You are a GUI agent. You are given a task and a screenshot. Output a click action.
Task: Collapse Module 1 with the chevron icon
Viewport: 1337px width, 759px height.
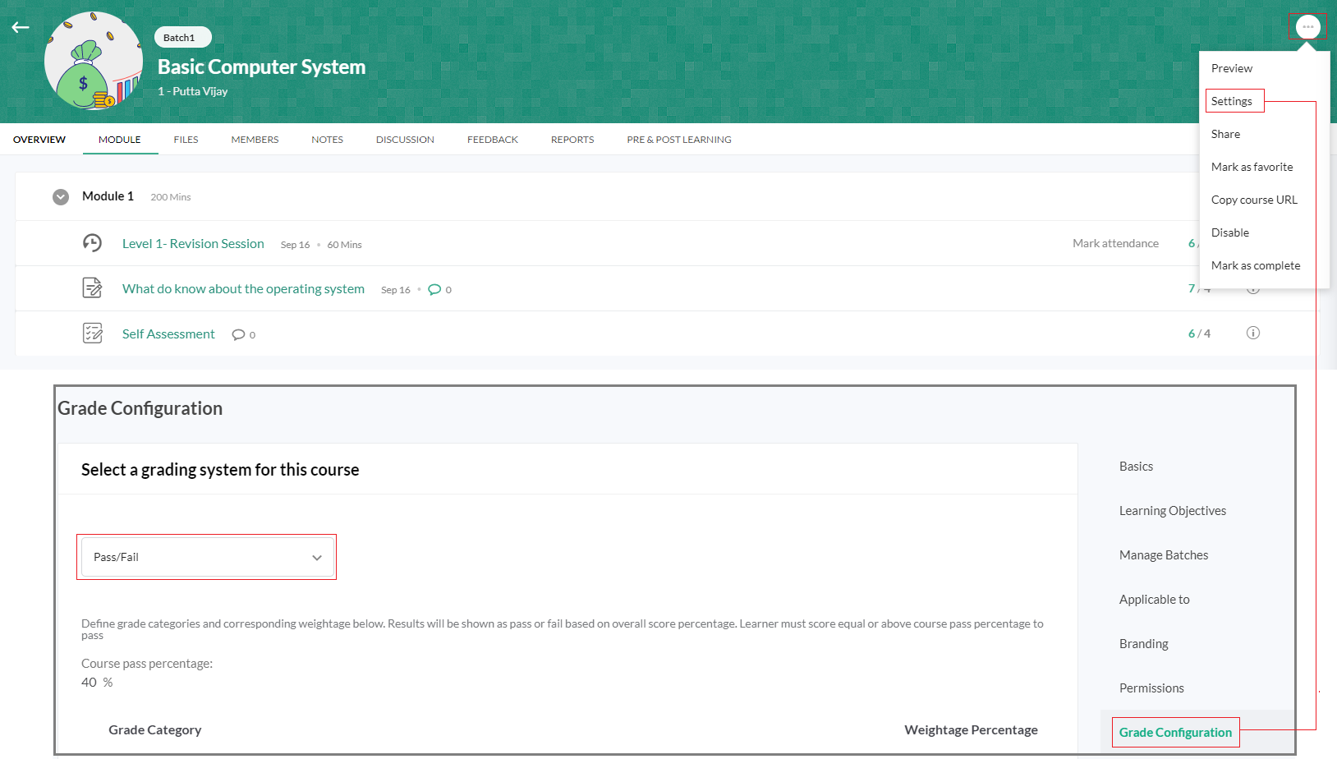click(61, 197)
